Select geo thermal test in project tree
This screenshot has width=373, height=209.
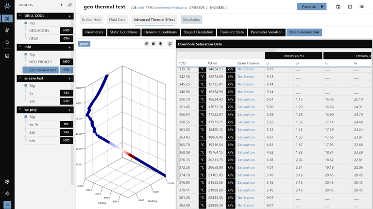[41, 70]
